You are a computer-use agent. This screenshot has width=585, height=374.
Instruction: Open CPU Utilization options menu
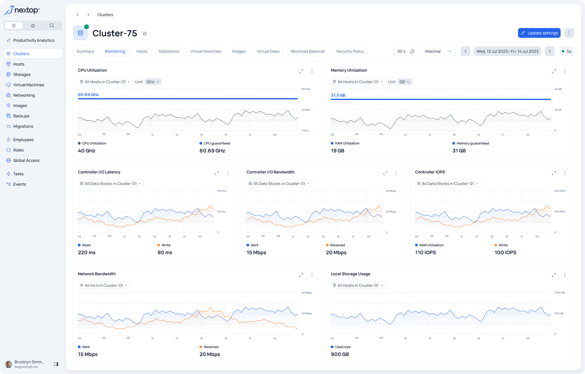coord(312,71)
